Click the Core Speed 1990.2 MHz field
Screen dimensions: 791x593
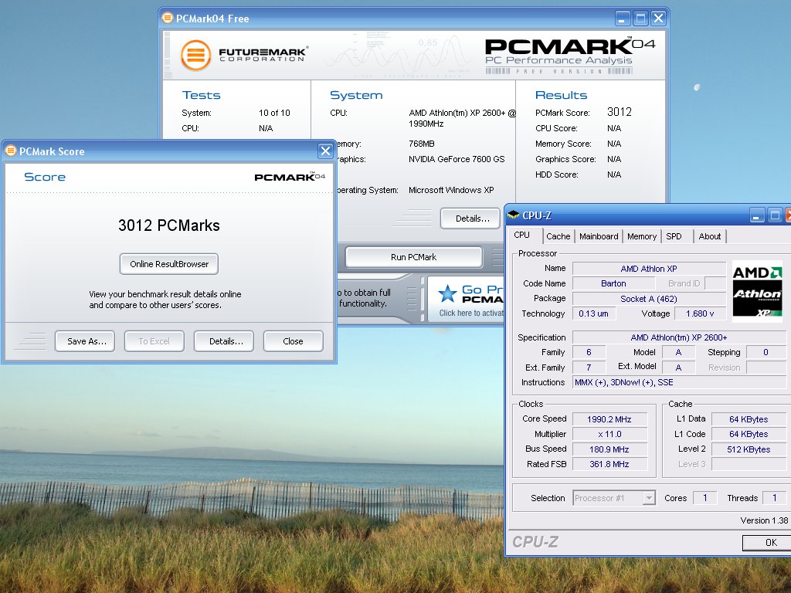pyautogui.click(x=609, y=419)
